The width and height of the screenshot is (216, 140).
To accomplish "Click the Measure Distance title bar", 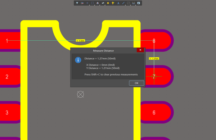I will point(103,51).
